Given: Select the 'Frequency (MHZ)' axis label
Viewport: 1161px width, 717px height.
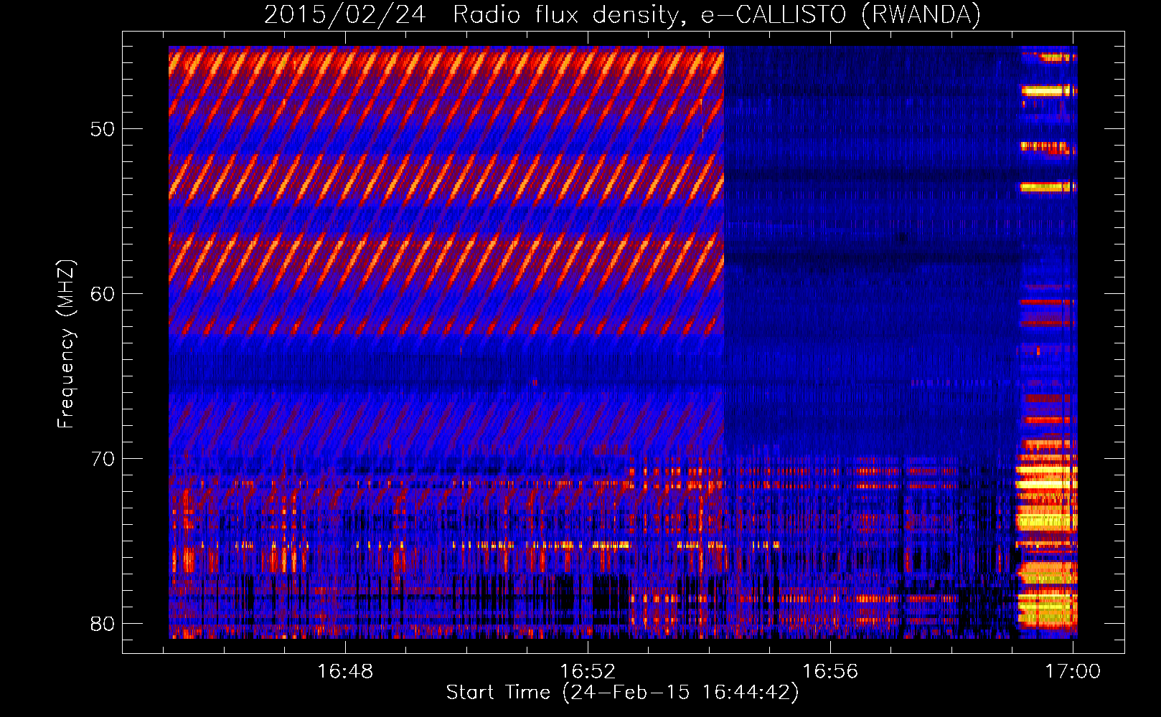Looking at the screenshot, I should 65,344.
